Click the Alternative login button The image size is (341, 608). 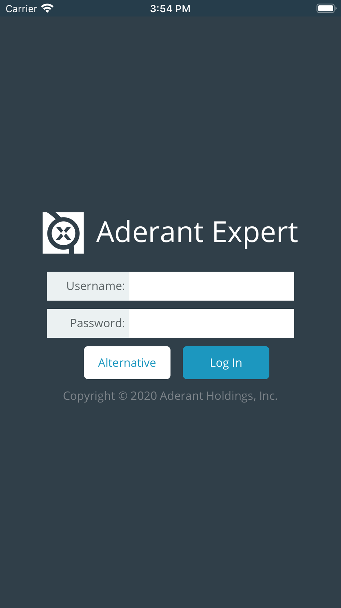(127, 362)
